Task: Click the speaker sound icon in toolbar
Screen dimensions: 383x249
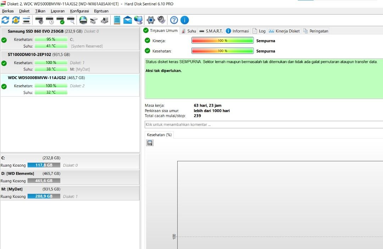Action: 161,20
